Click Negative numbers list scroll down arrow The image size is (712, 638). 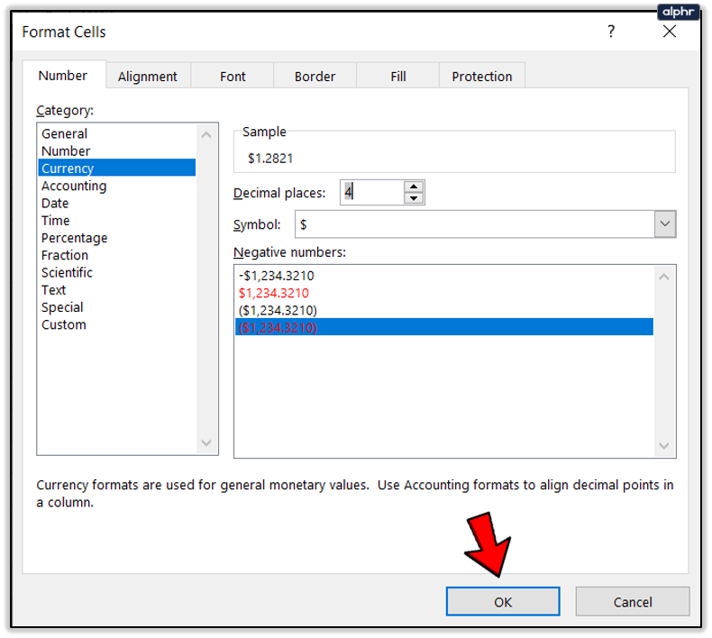(x=664, y=445)
